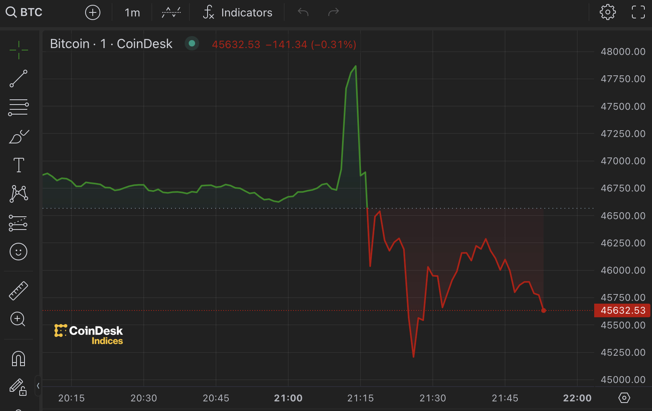Toggle lock all drawing tools

coord(18,387)
